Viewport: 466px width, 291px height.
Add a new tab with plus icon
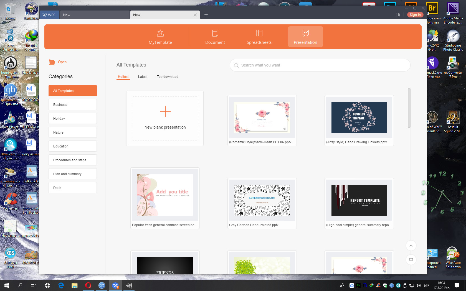206,15
